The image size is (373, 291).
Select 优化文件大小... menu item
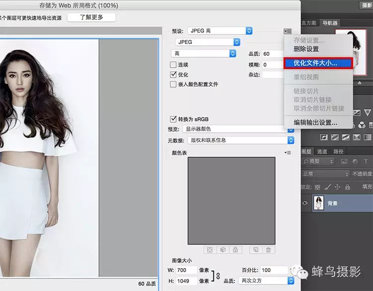coord(318,63)
